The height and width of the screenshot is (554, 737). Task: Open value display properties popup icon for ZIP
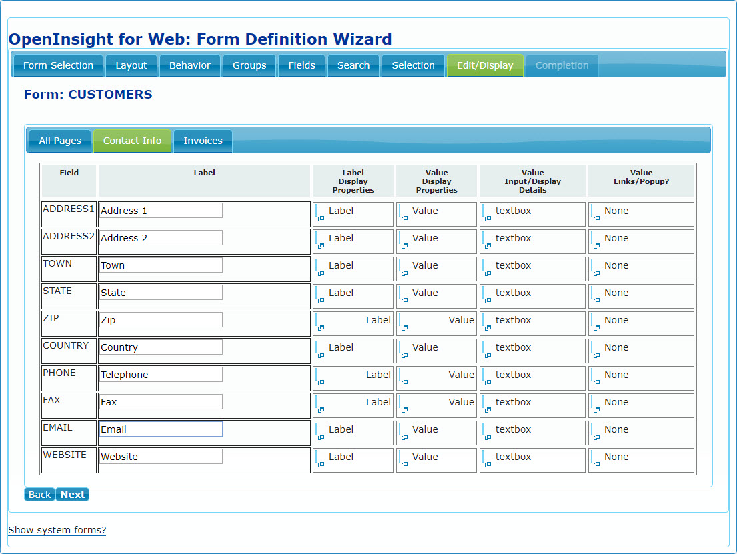(x=404, y=327)
